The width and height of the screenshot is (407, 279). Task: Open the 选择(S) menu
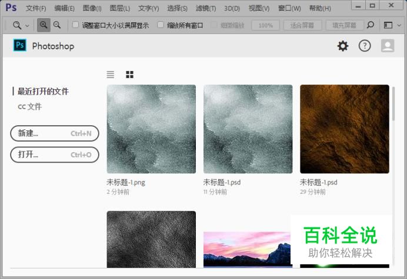[x=177, y=8]
